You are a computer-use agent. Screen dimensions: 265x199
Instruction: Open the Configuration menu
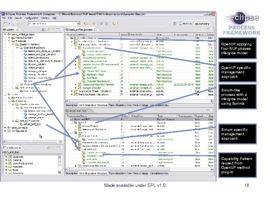point(31,18)
